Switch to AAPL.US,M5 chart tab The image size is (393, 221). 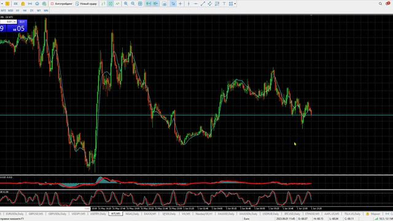pyautogui.click(x=332, y=214)
